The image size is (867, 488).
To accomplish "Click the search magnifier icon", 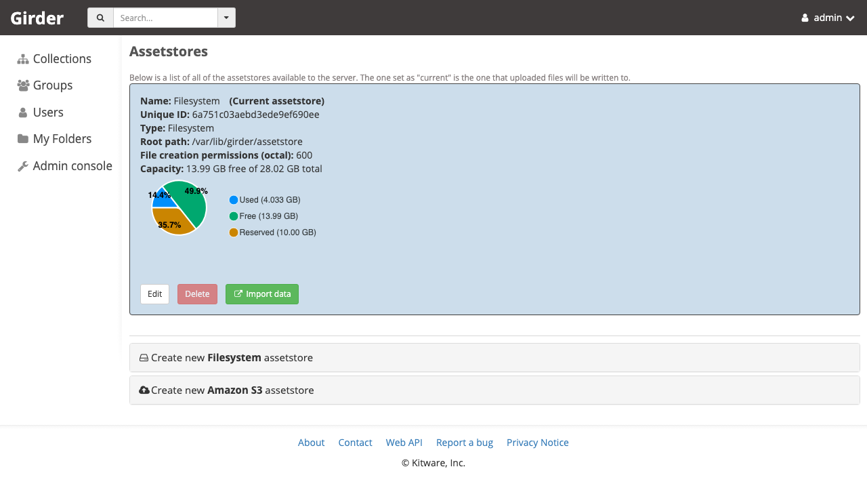I will 100,18.
